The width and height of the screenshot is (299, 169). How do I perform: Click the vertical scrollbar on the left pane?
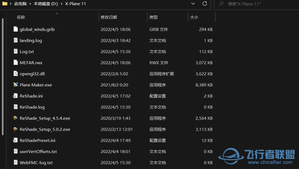(x=3, y=77)
